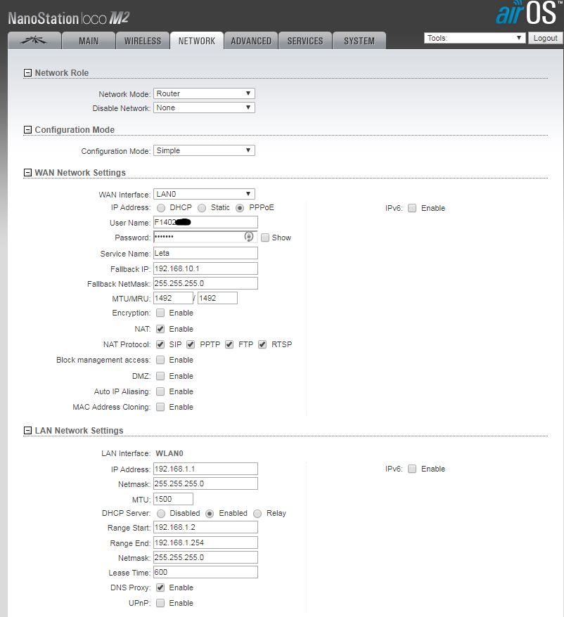Enable Block management access
The image size is (564, 617).
(x=160, y=360)
